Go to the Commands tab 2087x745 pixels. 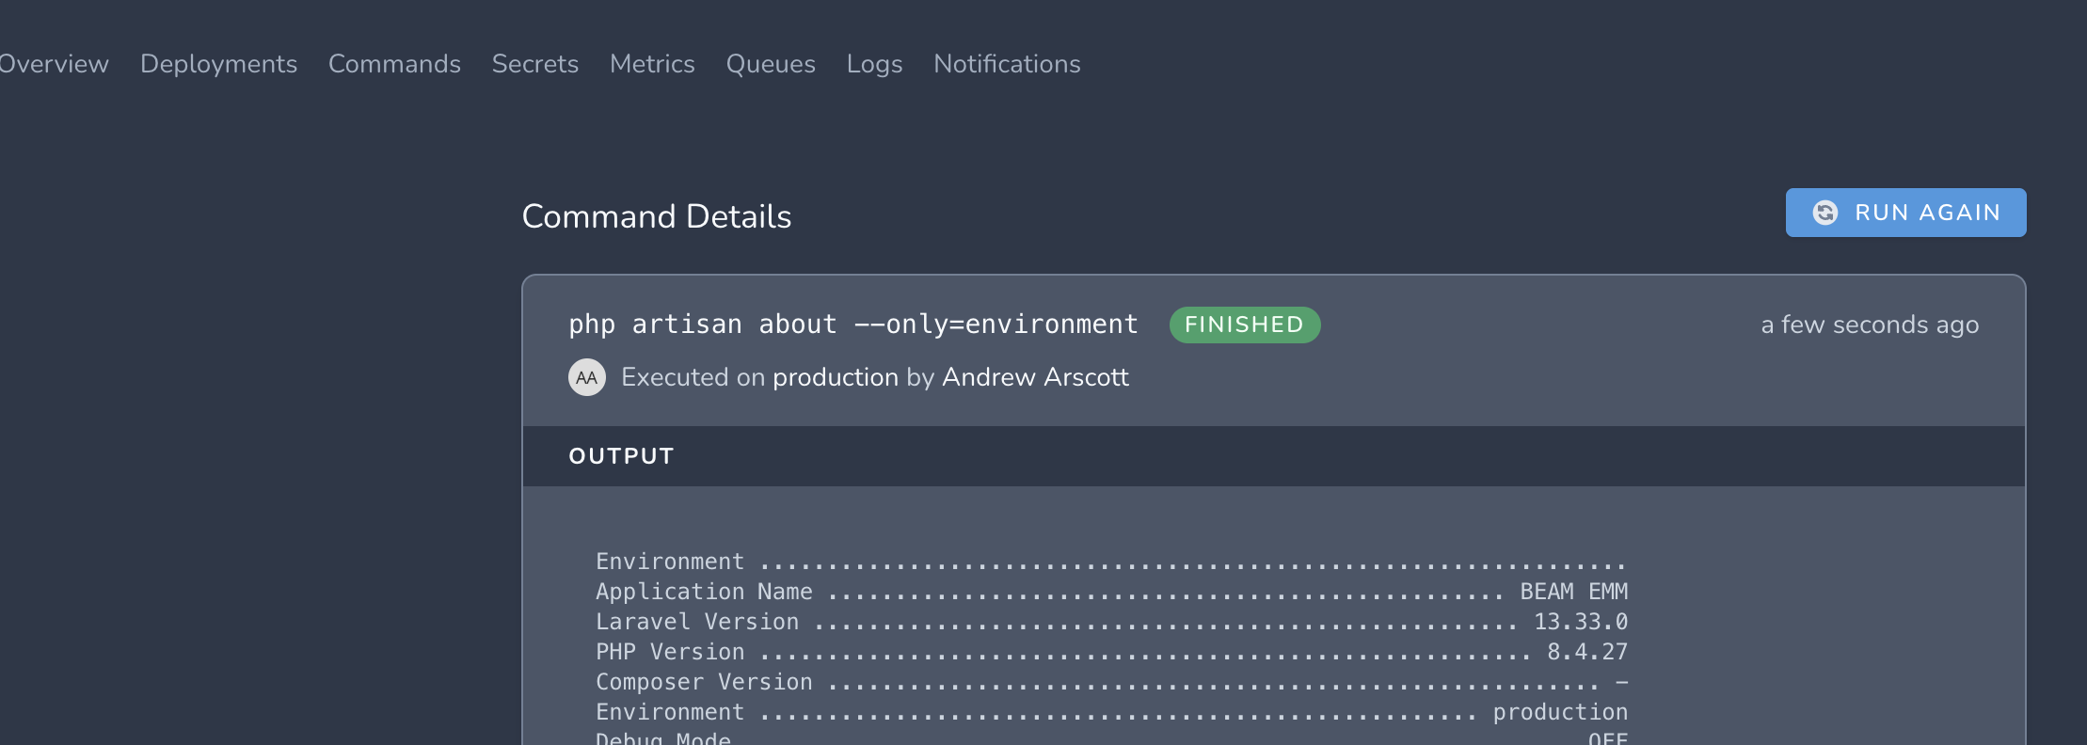click(394, 64)
